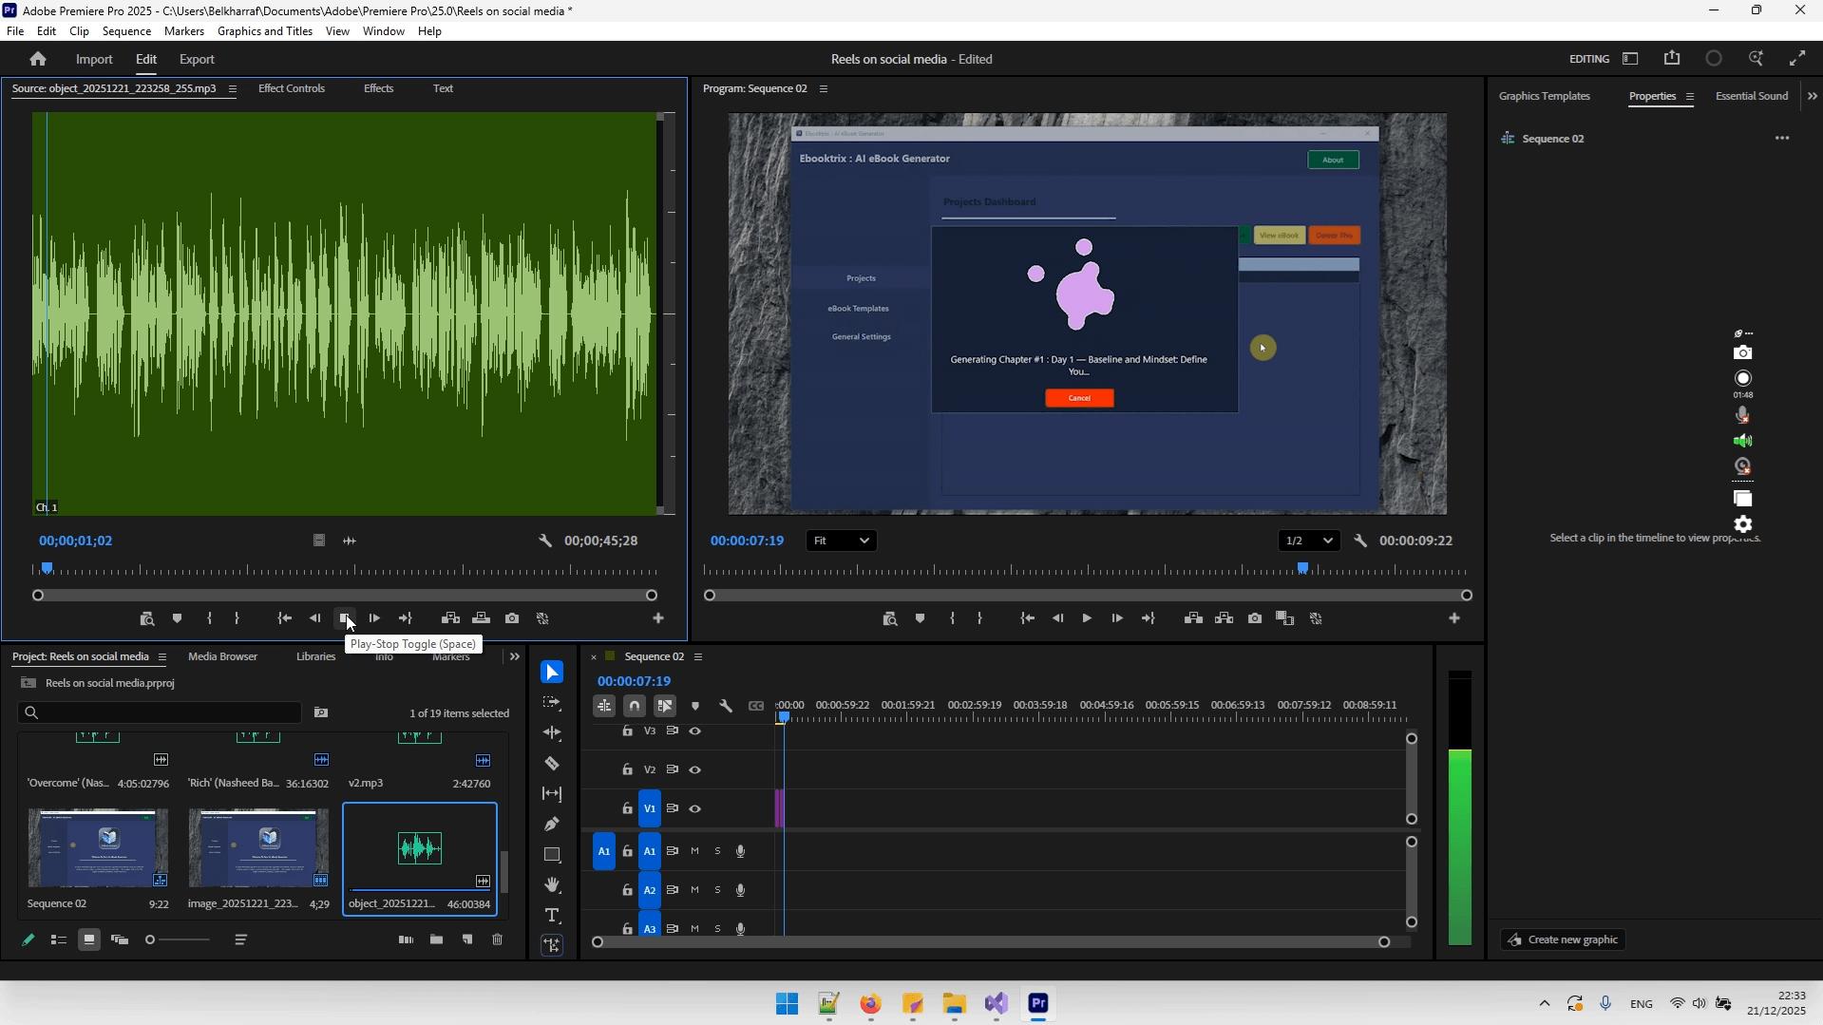Select the Razor tool
Screen dimensions: 1823x1025
[552, 763]
